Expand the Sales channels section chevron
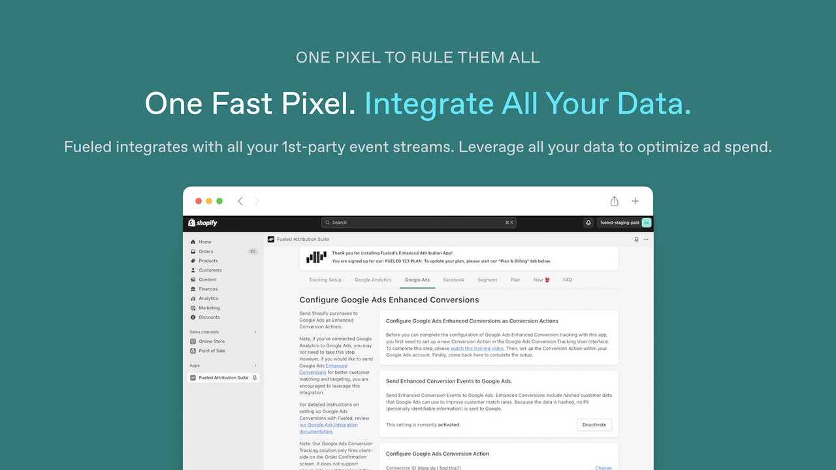 coord(255,332)
